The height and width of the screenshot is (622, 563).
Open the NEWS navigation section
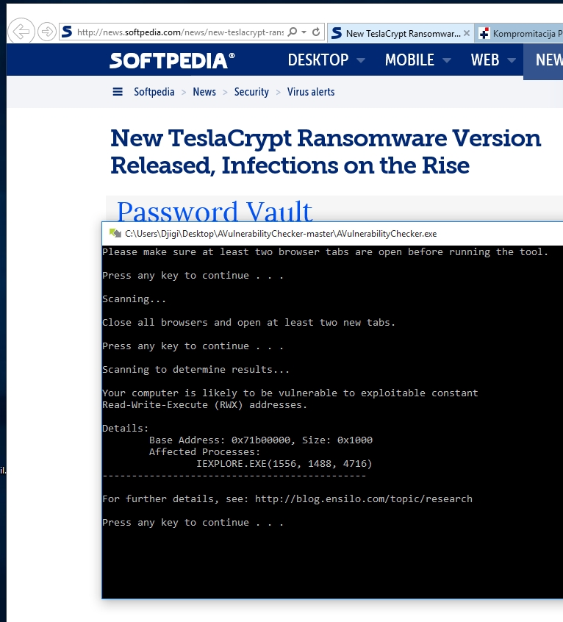coord(544,62)
